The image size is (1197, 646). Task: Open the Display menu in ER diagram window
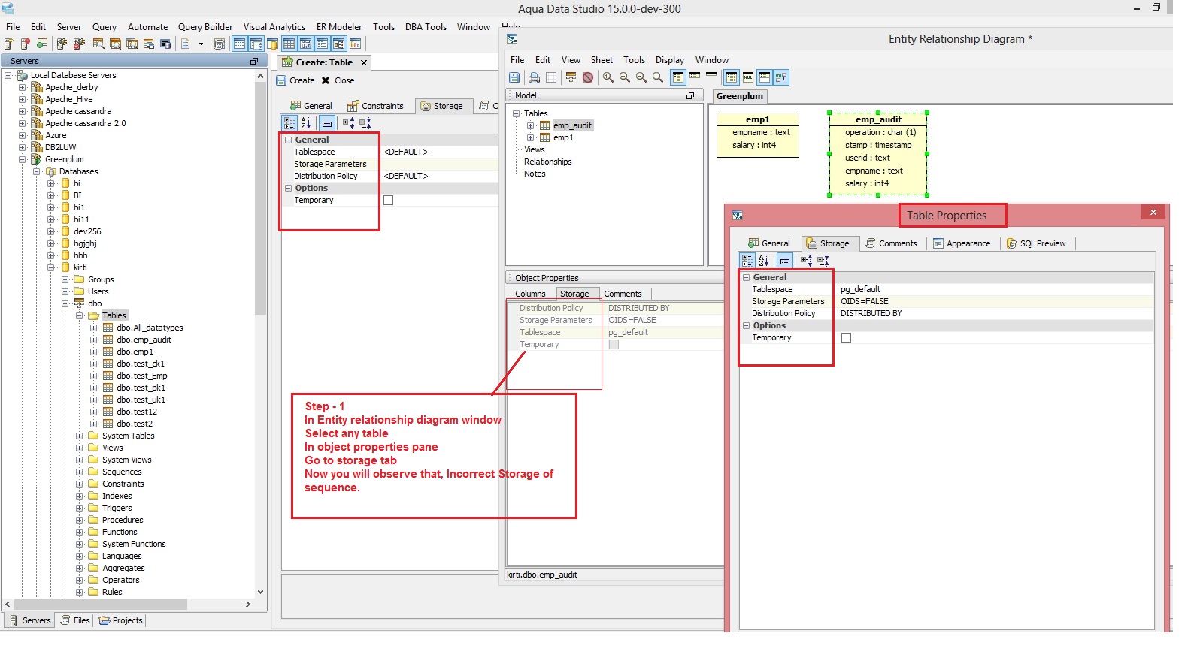[670, 60]
